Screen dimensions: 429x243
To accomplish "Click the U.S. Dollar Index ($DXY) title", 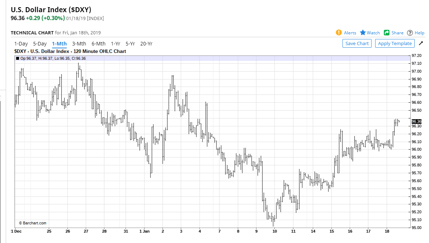I will click(x=51, y=10).
